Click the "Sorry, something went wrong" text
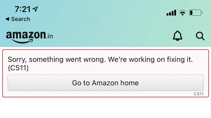211x118 pixels. pos(57,59)
